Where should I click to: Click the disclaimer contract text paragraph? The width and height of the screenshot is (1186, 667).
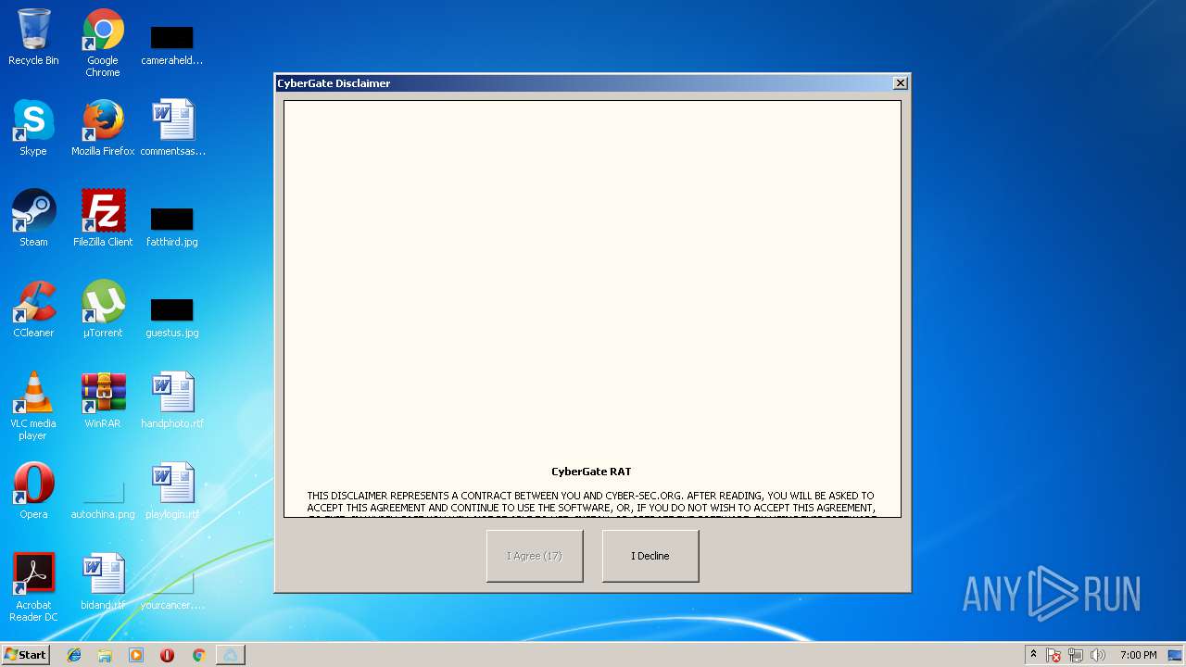point(591,505)
